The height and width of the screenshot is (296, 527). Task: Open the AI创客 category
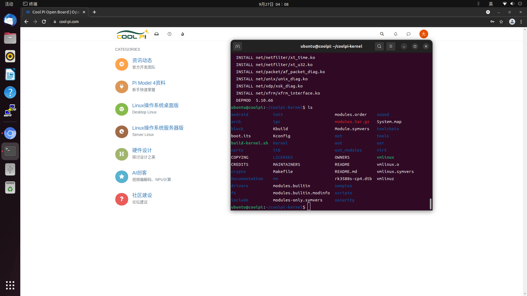139,173
